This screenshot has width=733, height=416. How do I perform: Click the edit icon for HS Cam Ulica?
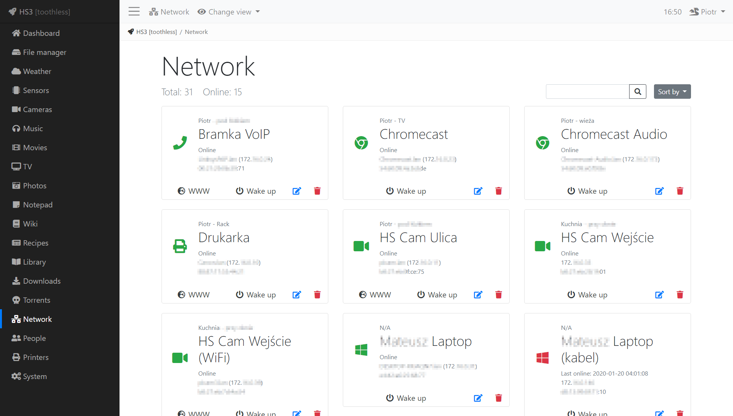(x=478, y=295)
